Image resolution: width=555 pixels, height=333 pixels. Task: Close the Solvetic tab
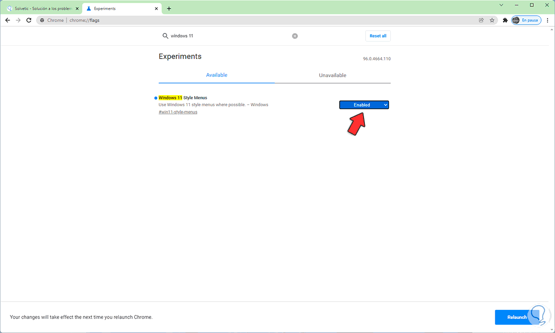click(x=77, y=8)
